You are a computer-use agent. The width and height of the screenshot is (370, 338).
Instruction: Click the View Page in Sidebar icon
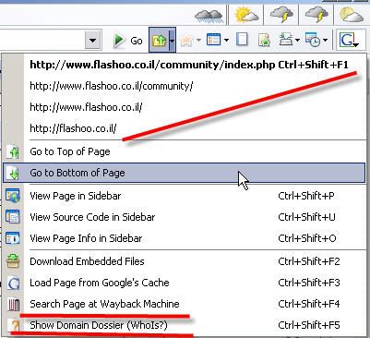13,196
